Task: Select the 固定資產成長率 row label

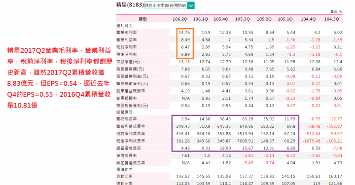Action: click(x=131, y=163)
